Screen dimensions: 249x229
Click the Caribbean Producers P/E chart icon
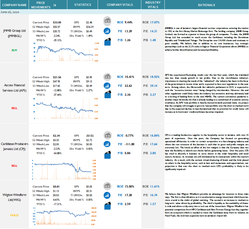(x=107, y=144)
